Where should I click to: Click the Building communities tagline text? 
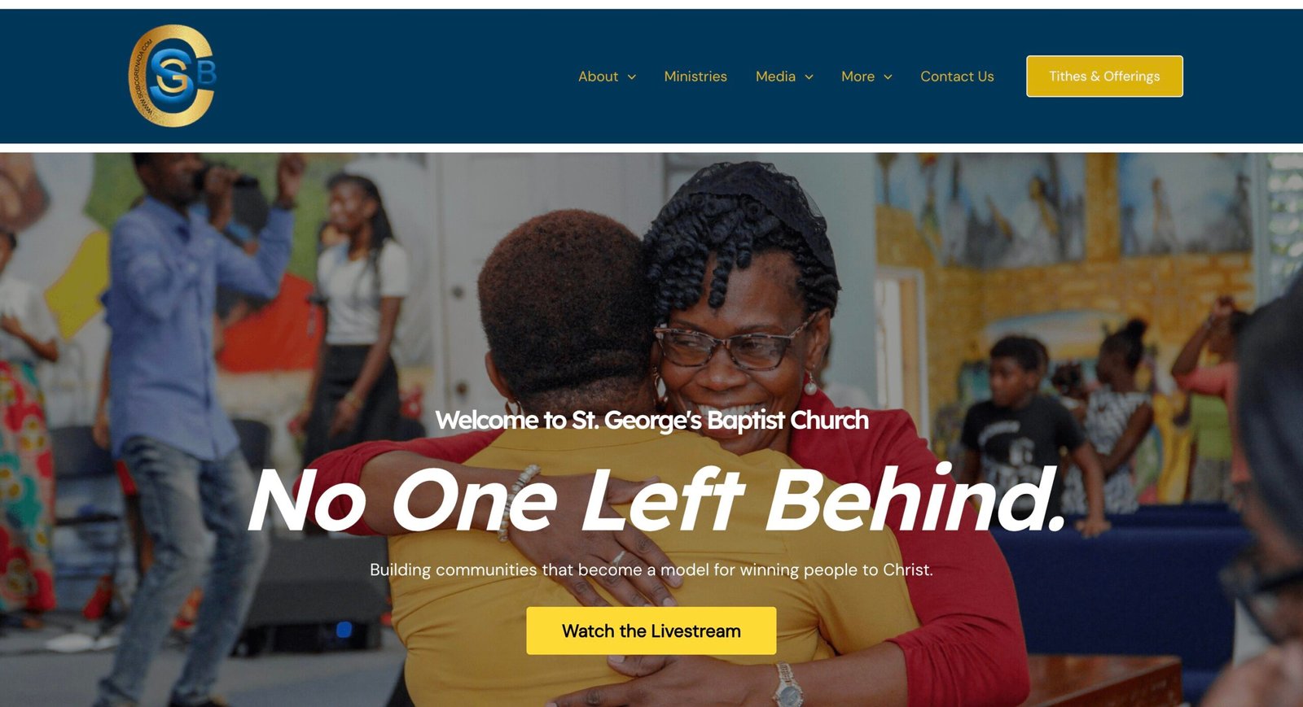(x=651, y=570)
